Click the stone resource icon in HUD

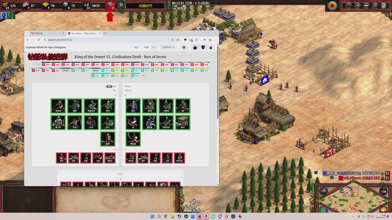pos(66,5)
